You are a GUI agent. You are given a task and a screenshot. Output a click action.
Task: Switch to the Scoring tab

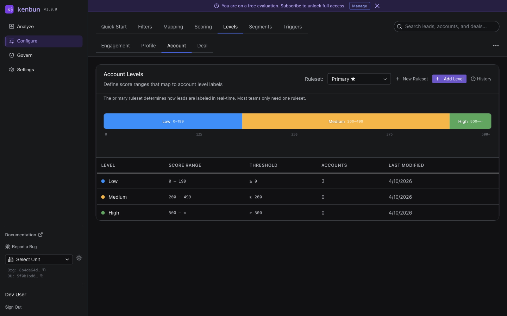click(x=203, y=27)
